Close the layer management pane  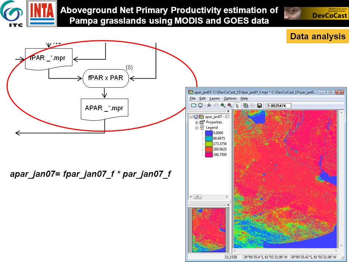coord(228,111)
